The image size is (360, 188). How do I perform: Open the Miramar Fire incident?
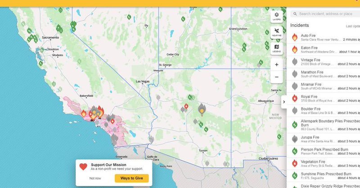324,86
